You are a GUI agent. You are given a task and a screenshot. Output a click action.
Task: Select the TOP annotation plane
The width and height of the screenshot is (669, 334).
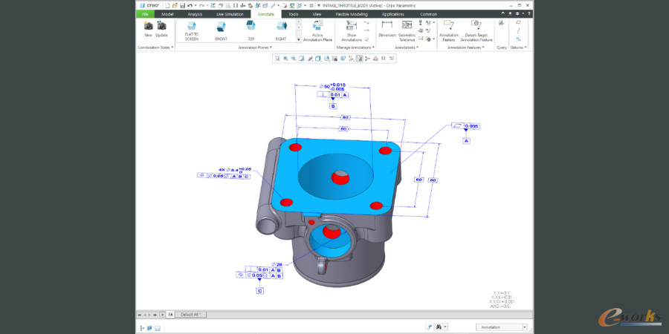[x=251, y=30]
